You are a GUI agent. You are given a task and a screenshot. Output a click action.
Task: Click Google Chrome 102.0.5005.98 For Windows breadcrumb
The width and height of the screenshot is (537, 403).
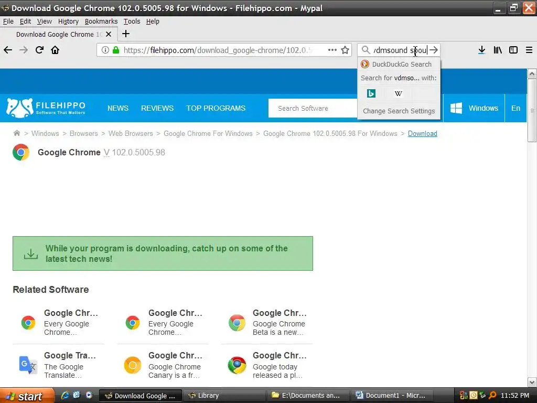coord(330,133)
